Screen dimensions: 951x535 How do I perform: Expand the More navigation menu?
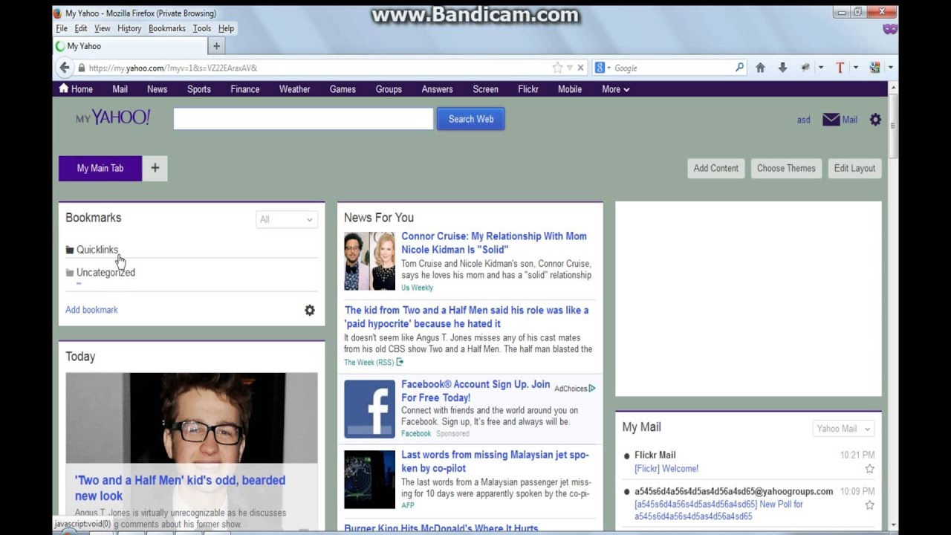[x=616, y=89]
